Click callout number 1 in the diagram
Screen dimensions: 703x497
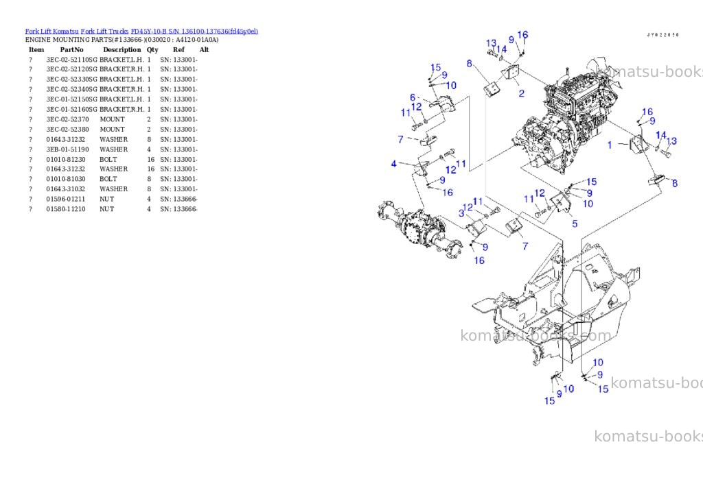(610, 145)
